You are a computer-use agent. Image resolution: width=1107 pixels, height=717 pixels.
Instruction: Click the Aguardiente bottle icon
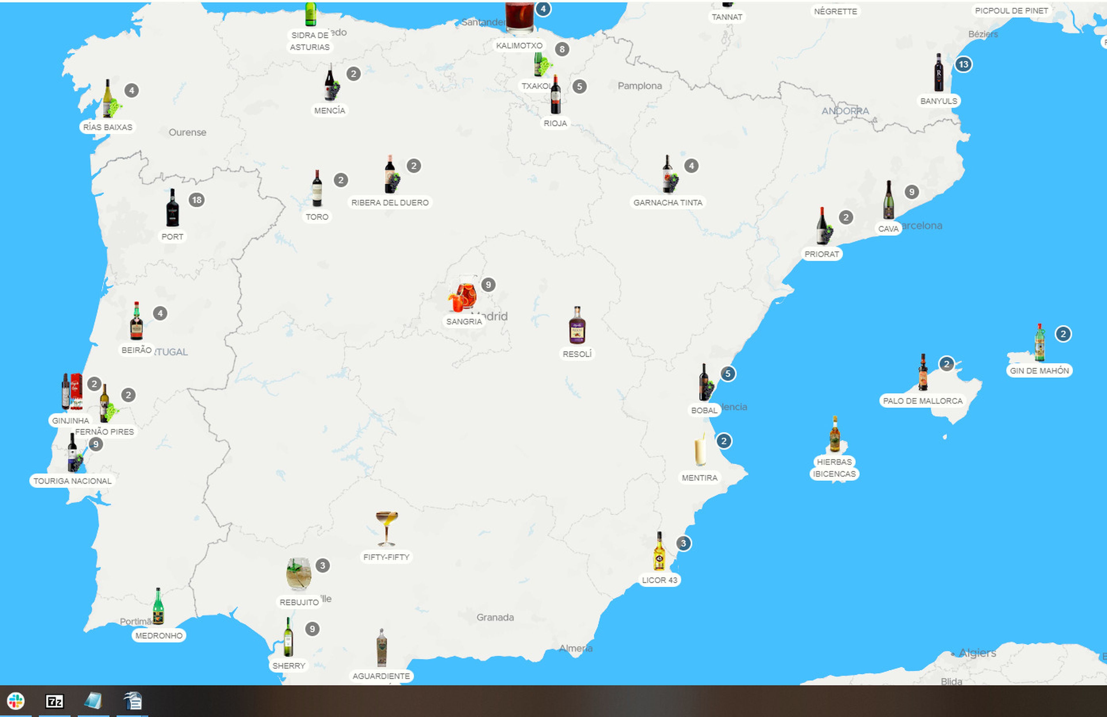[381, 647]
